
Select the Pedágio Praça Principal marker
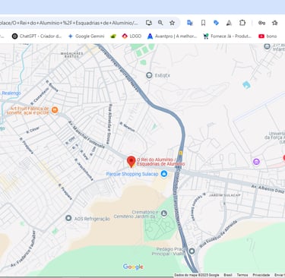click(192, 251)
